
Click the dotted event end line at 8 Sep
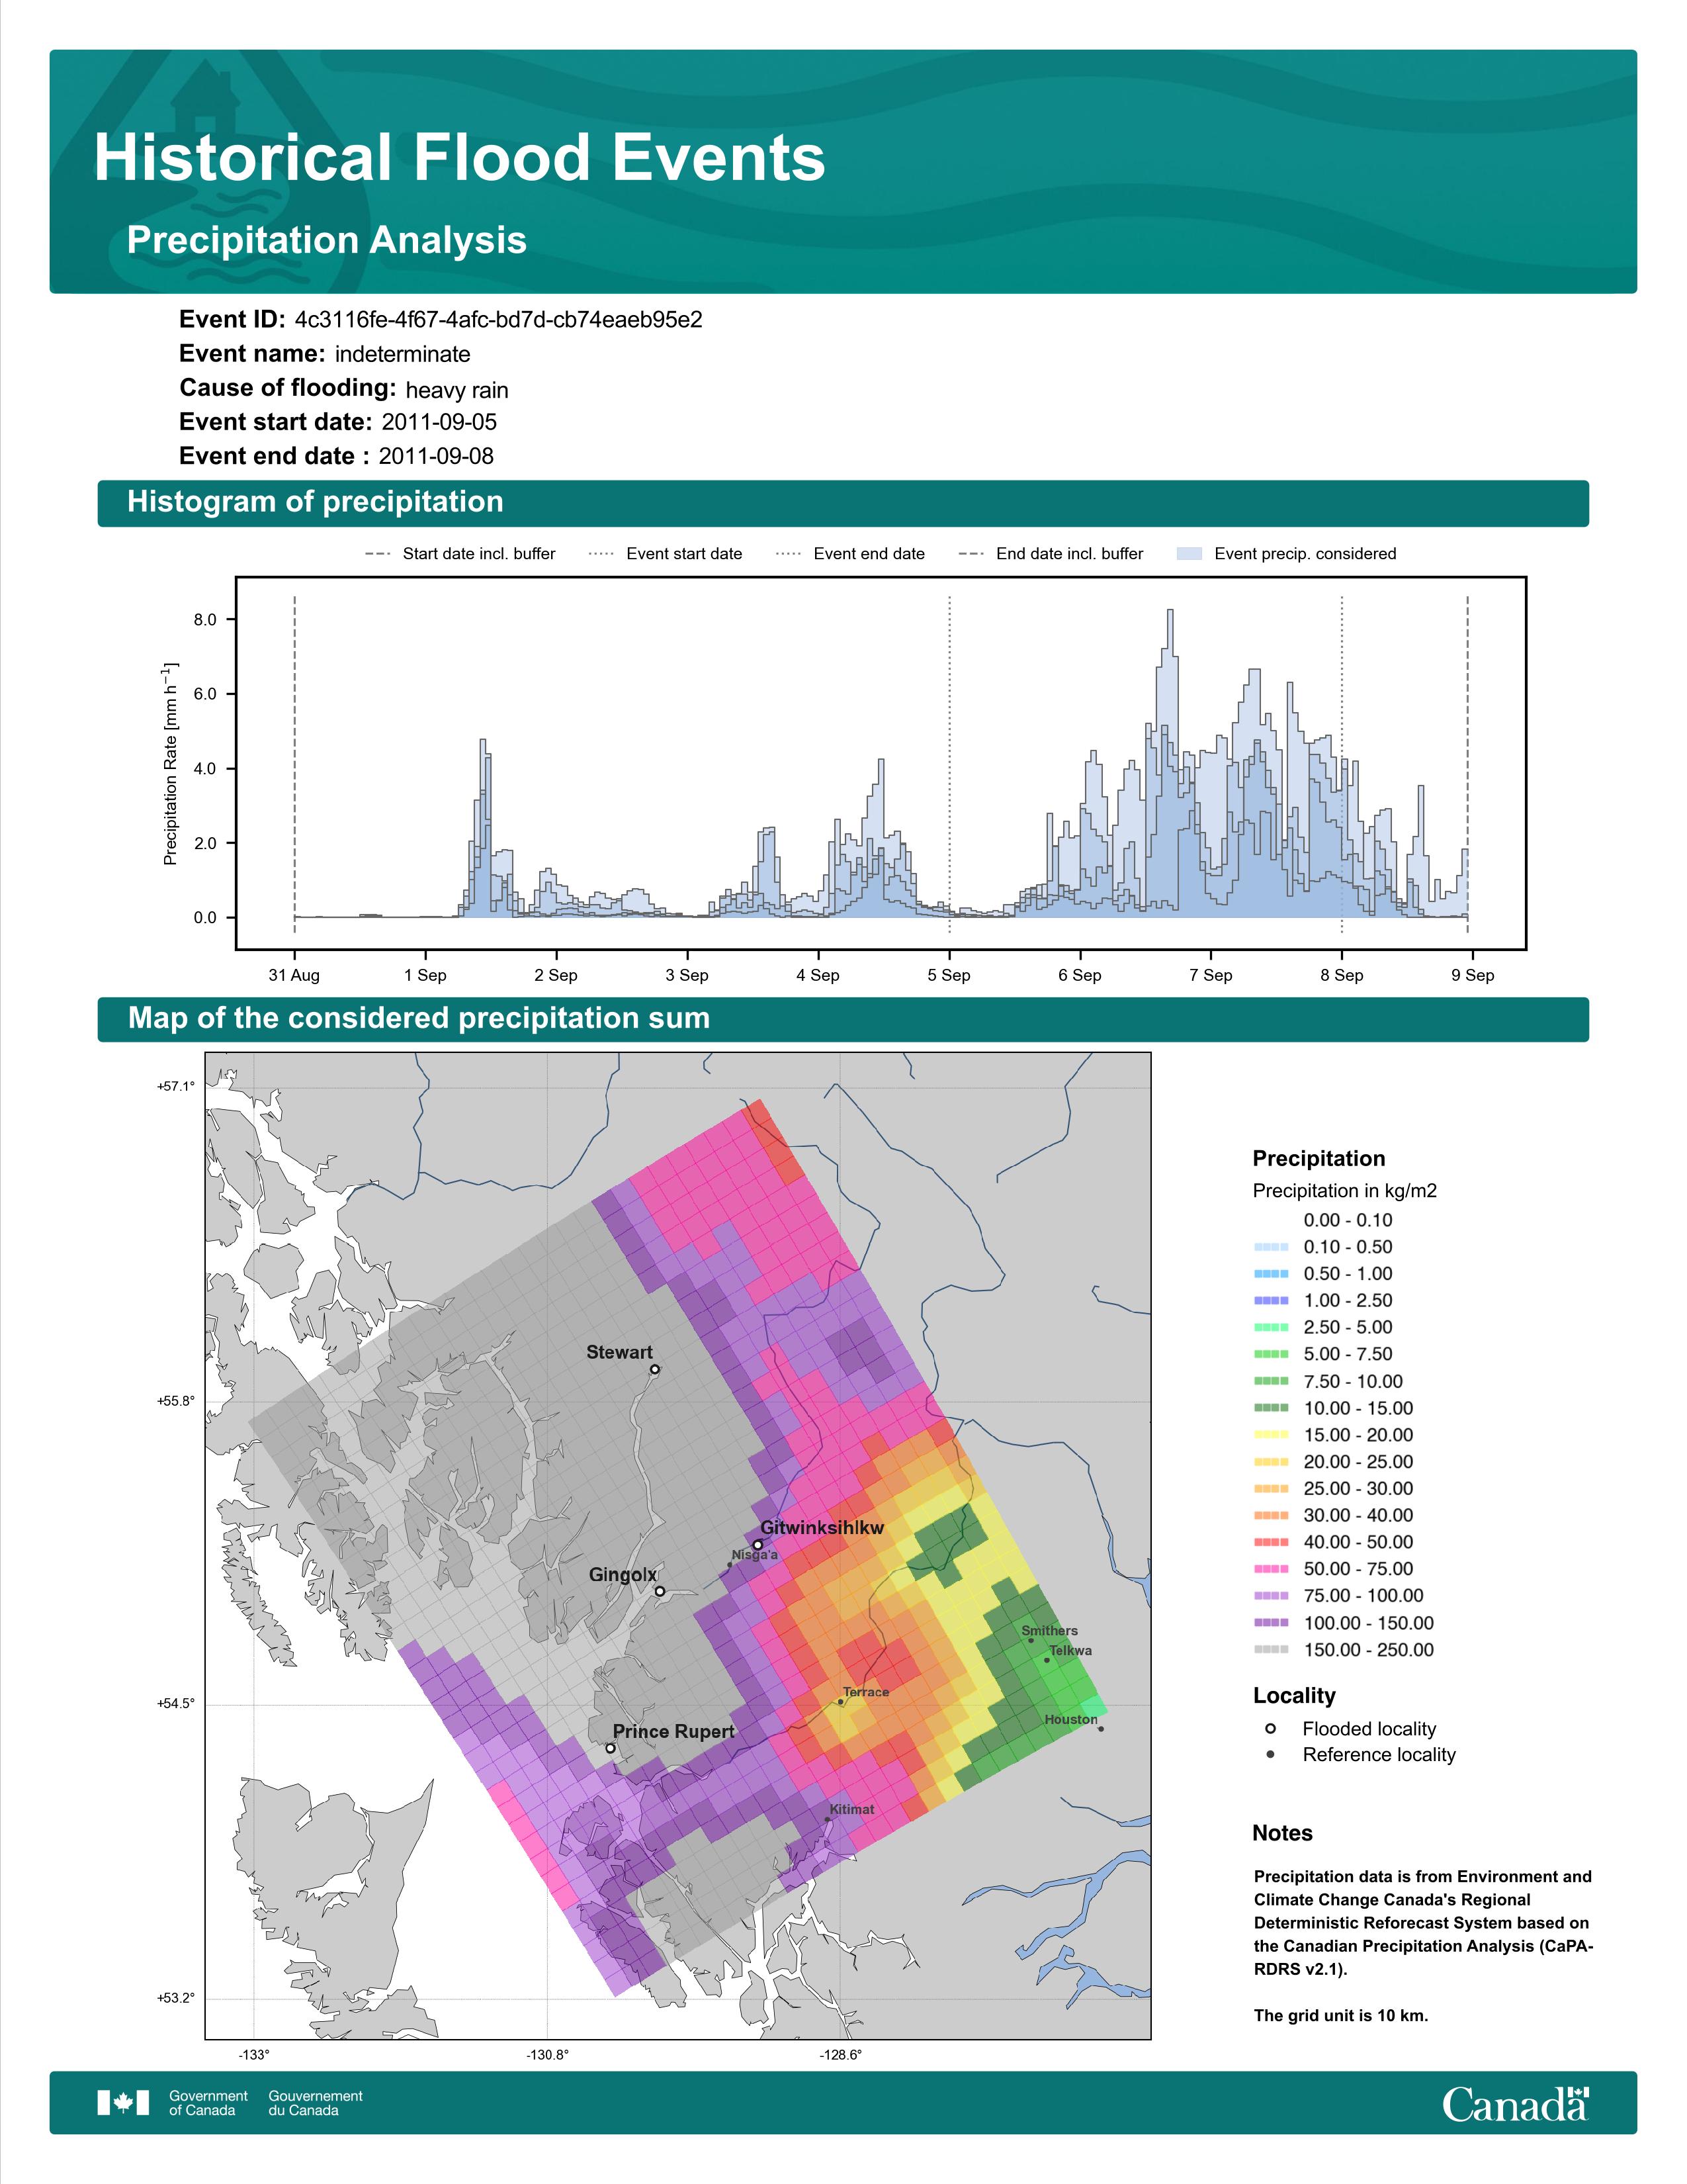pyautogui.click(x=1341, y=764)
